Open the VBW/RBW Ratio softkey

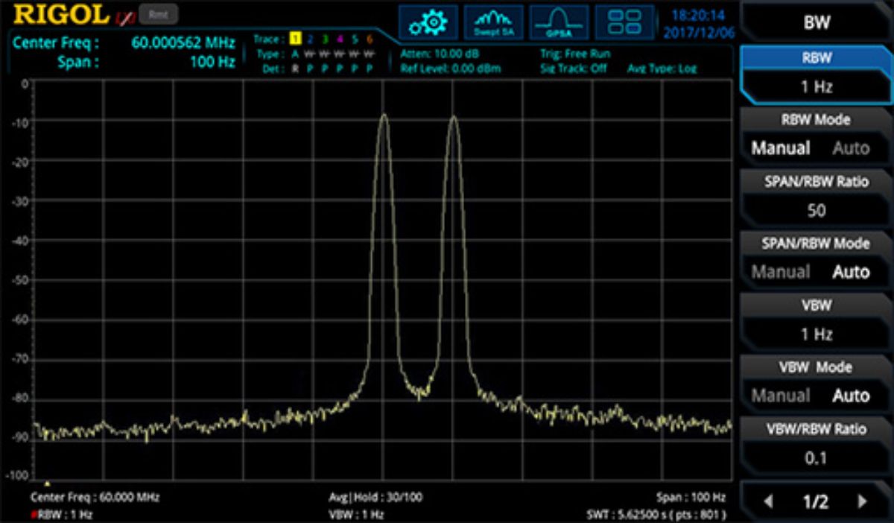816,445
